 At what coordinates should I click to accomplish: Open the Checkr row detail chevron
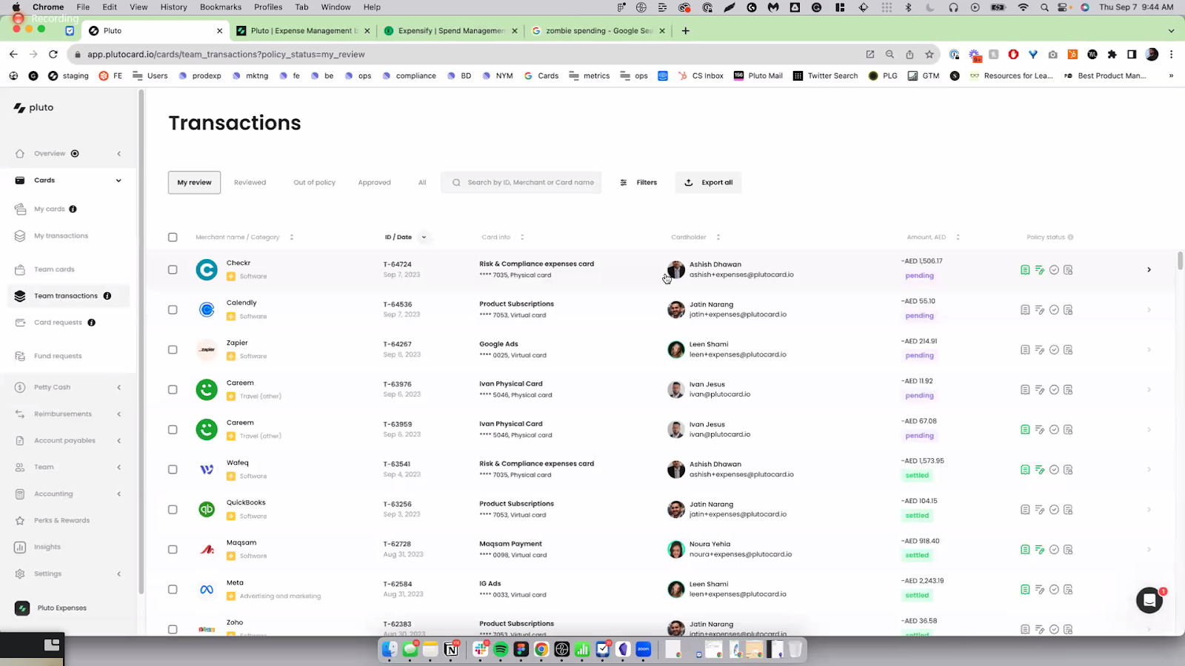(x=1149, y=270)
